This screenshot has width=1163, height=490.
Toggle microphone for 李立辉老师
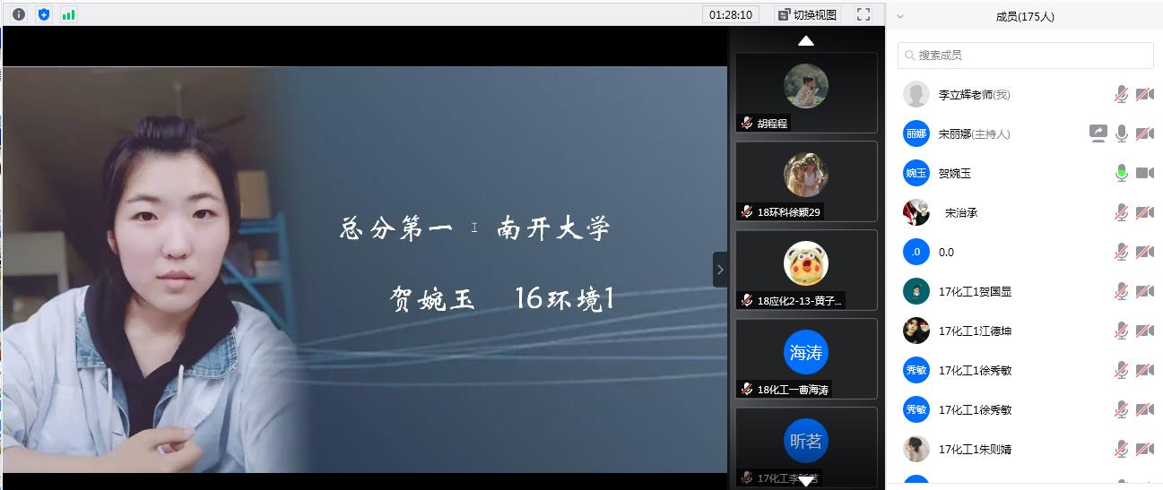pos(1121,94)
